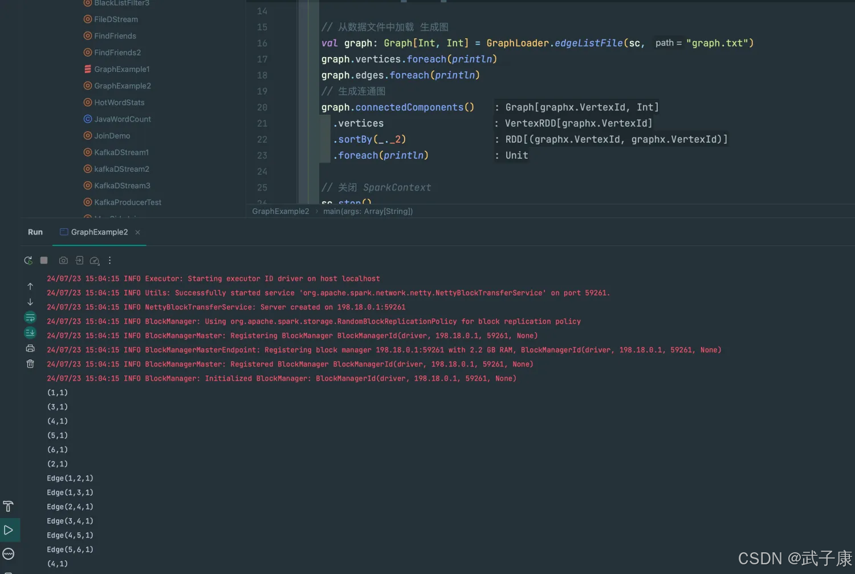This screenshot has width=855, height=574.
Task: Close the GraphExample2 run tab
Action: (137, 232)
